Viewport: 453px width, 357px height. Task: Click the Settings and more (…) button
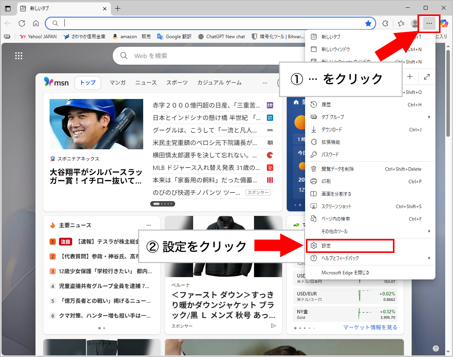[x=429, y=24]
